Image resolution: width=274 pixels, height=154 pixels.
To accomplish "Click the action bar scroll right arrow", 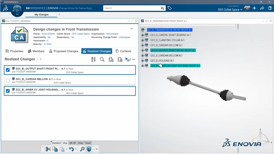I will [97, 149].
